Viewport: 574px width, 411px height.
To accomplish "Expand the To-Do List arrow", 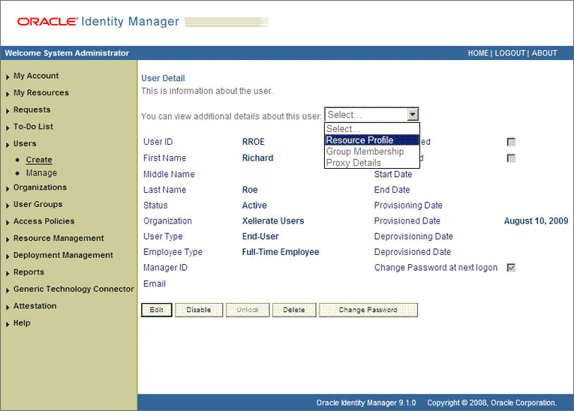I will (8, 127).
